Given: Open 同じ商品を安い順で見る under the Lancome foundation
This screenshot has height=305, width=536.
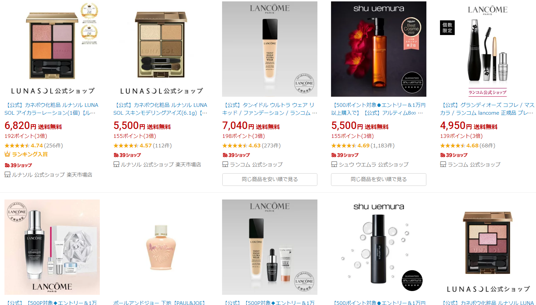Looking at the screenshot, I should click(270, 179).
